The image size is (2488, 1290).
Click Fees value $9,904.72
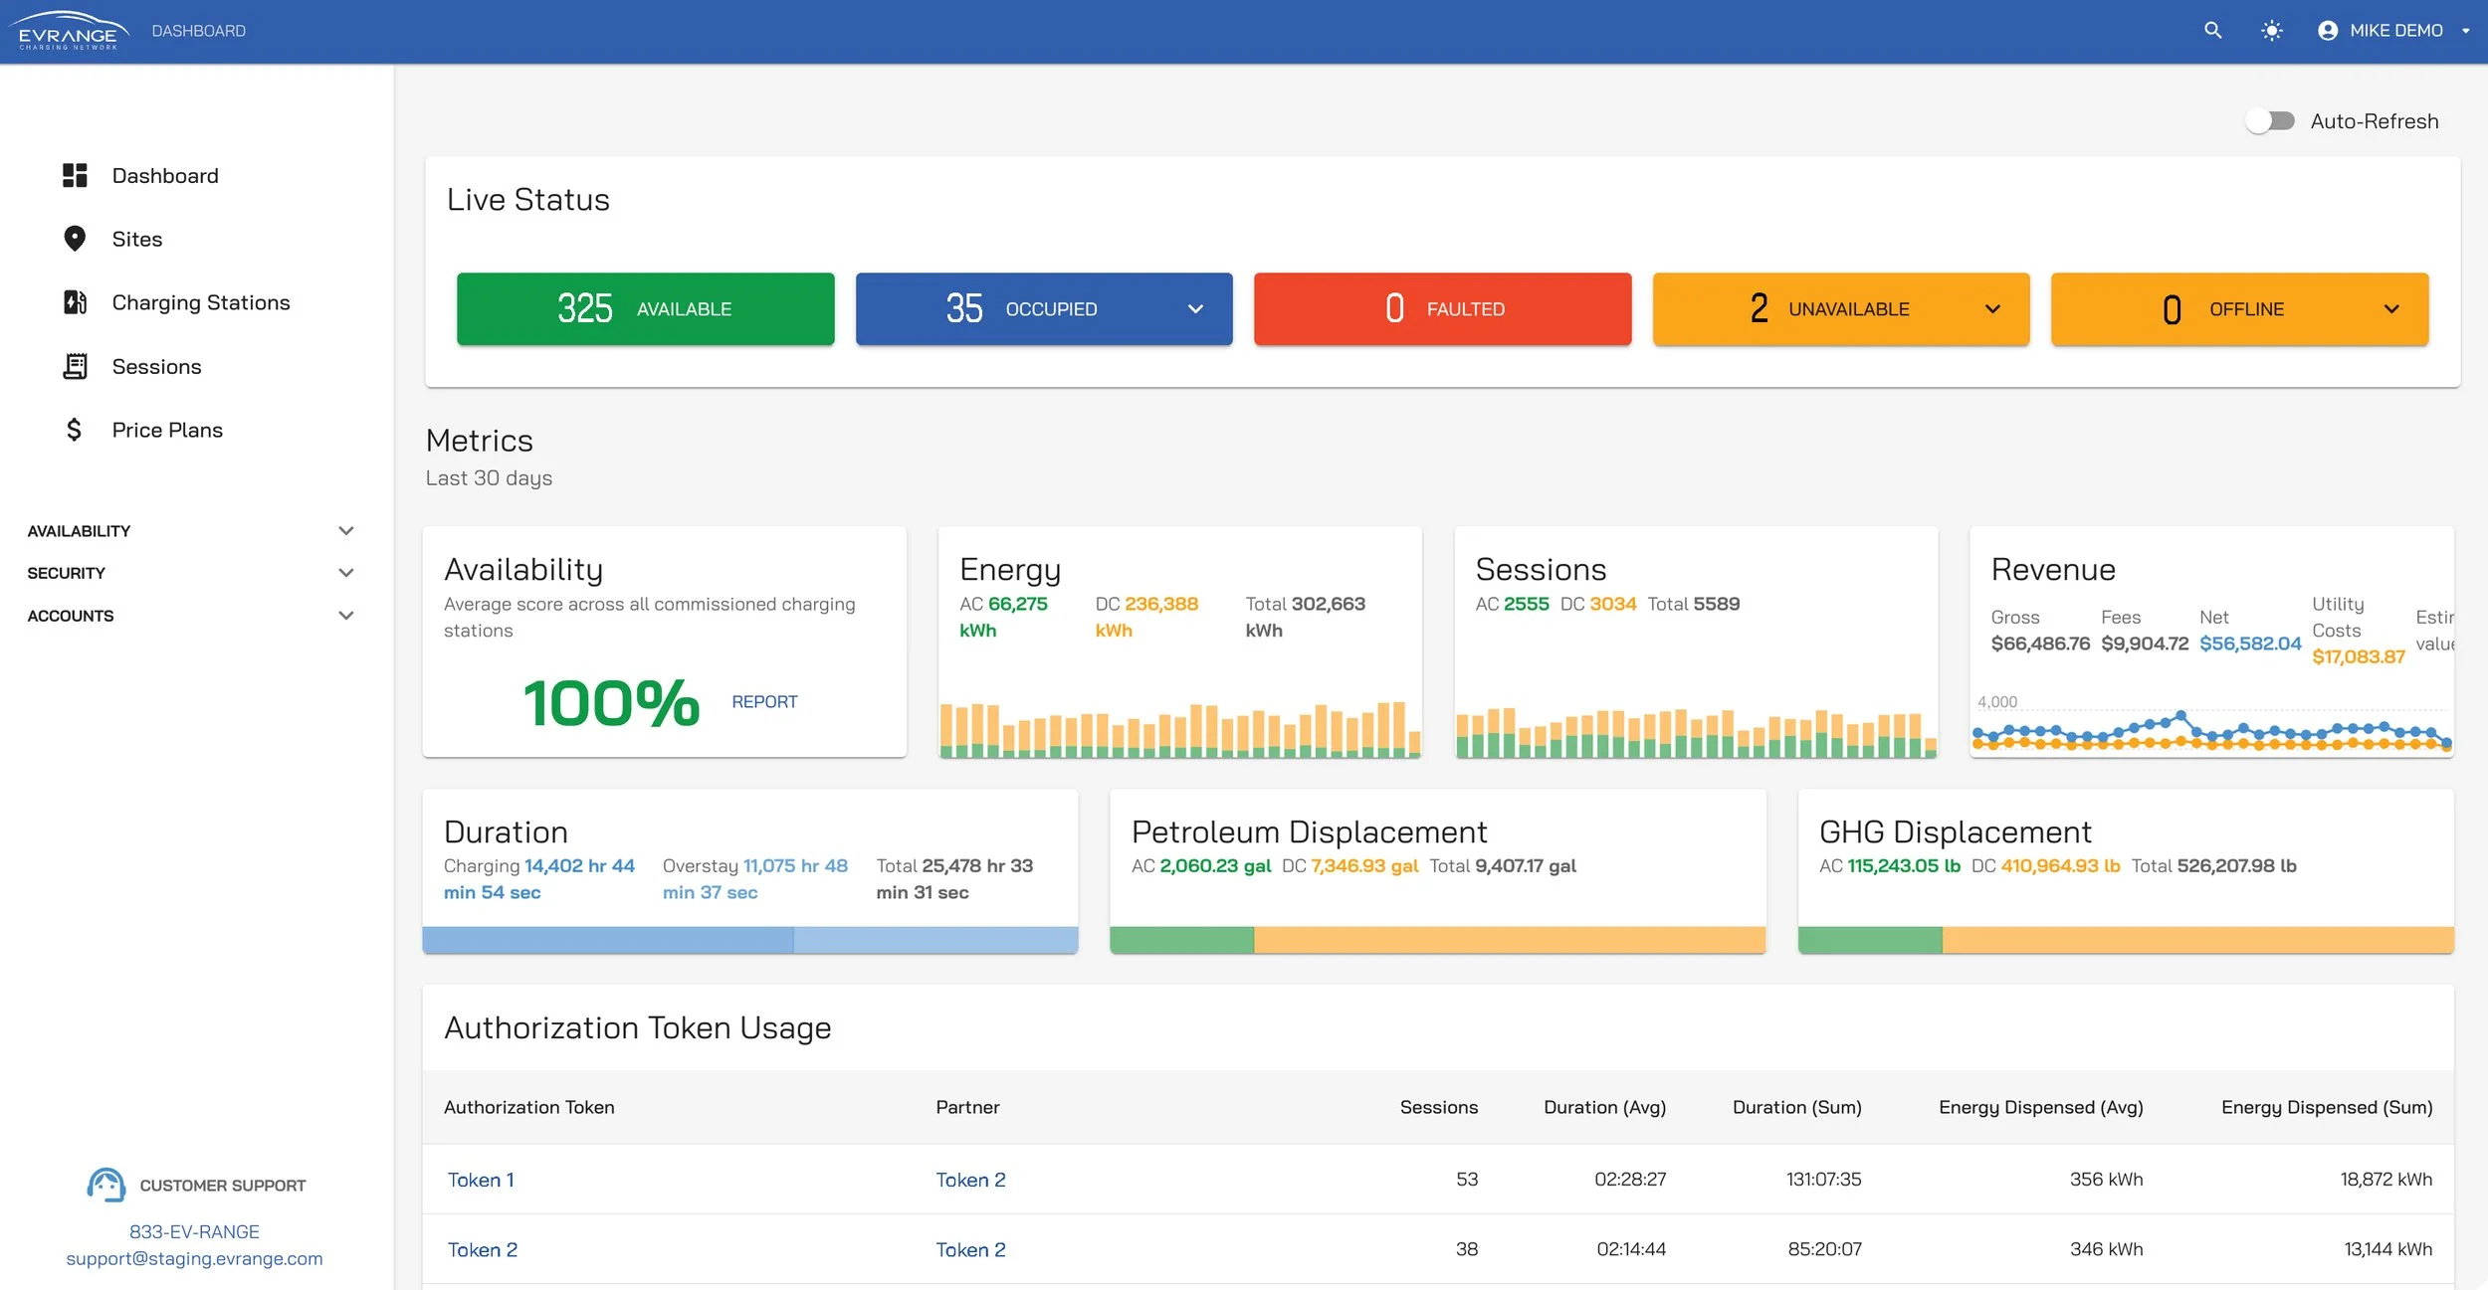point(2145,644)
